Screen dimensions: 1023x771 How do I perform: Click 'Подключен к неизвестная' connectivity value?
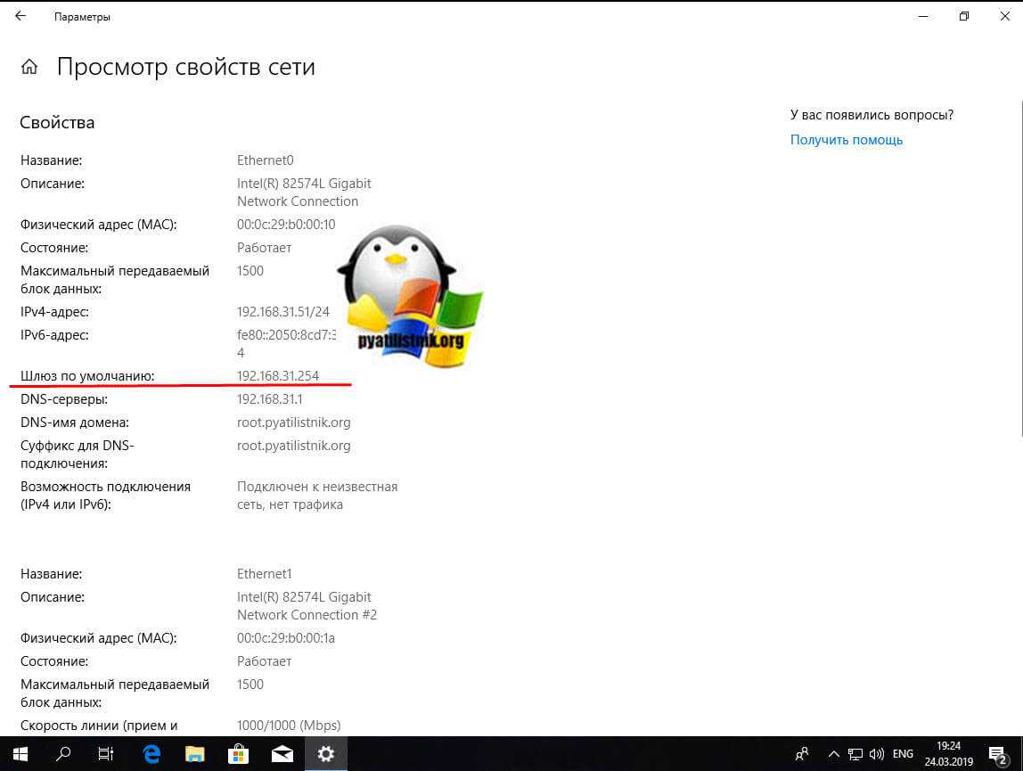point(317,487)
